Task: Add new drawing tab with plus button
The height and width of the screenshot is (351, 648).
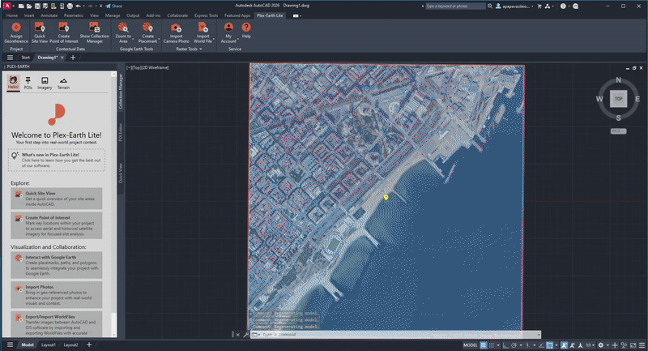Action: pyautogui.click(x=73, y=58)
